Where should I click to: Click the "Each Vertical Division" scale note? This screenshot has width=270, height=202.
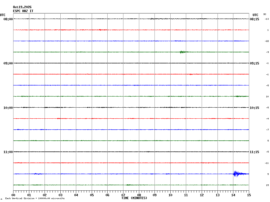pyautogui.click(x=35, y=198)
